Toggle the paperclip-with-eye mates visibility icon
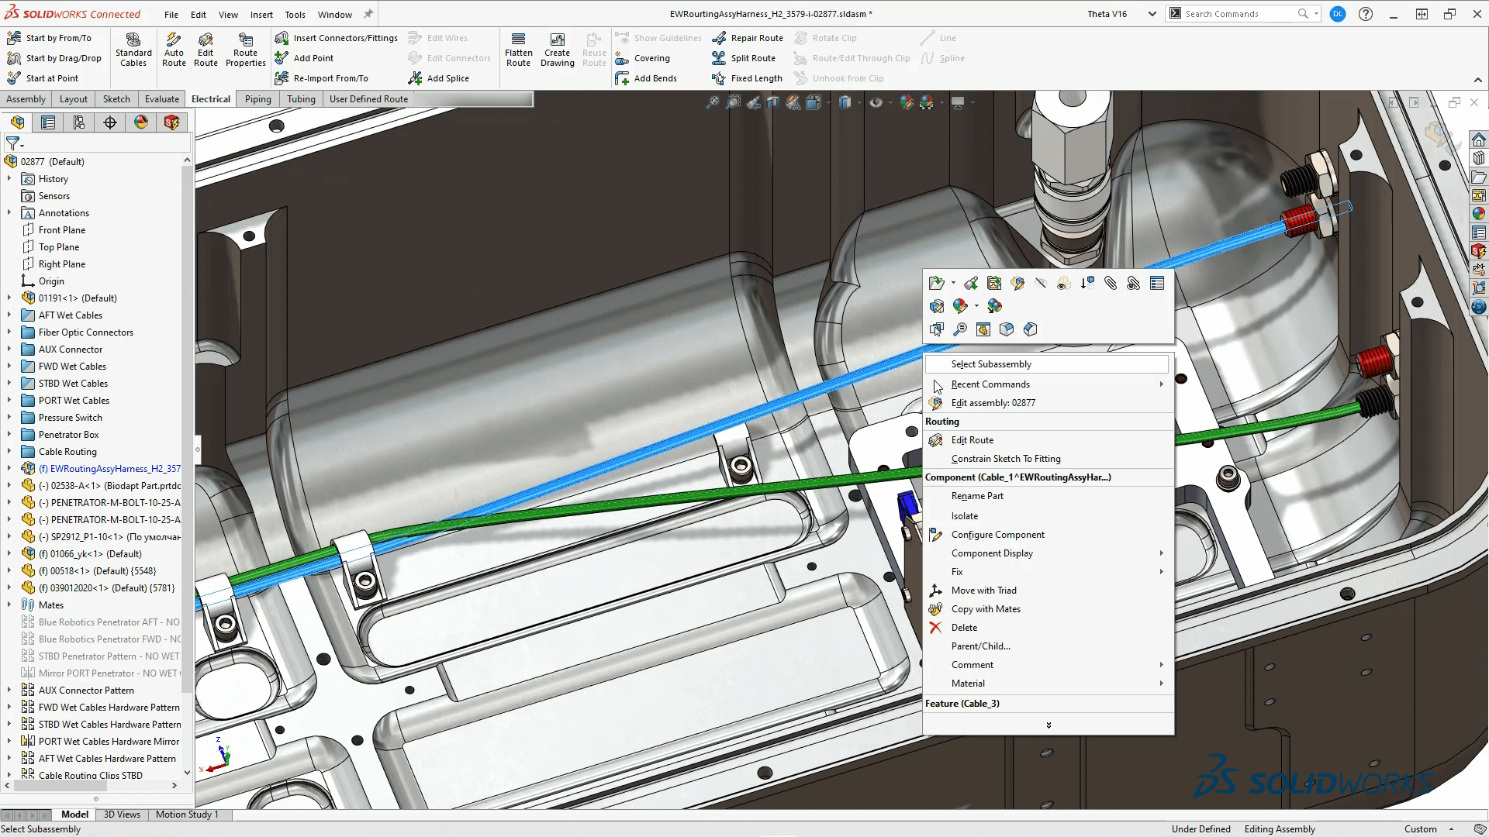Viewport: 1489px width, 837px height. click(x=1134, y=284)
